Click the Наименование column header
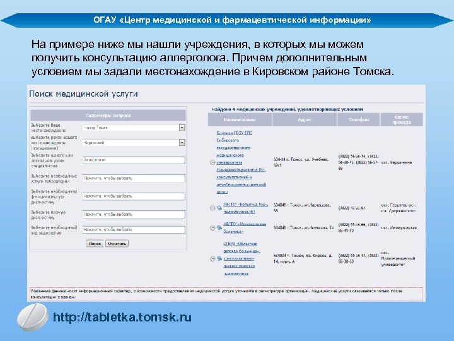Image resolution: width=454 pixels, height=341 pixels. point(240,120)
